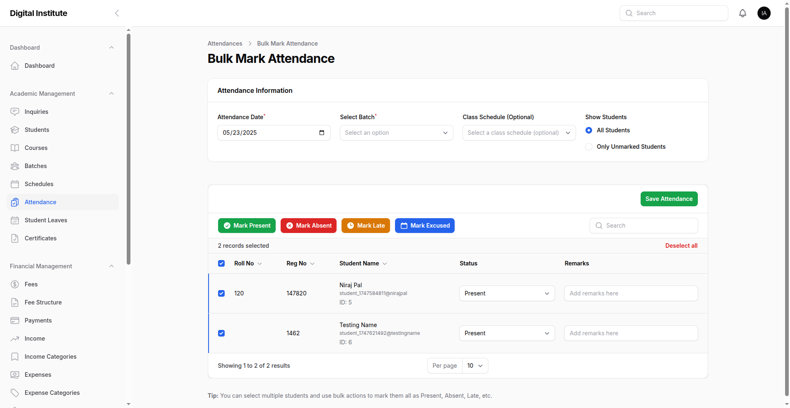Go to Schedules in the sidebar

[39, 184]
